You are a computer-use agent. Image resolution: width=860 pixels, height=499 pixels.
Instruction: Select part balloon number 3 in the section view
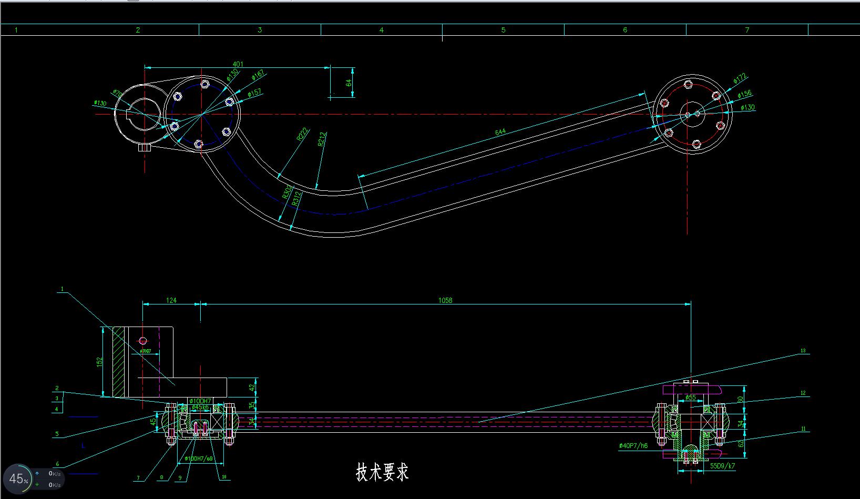coord(57,399)
